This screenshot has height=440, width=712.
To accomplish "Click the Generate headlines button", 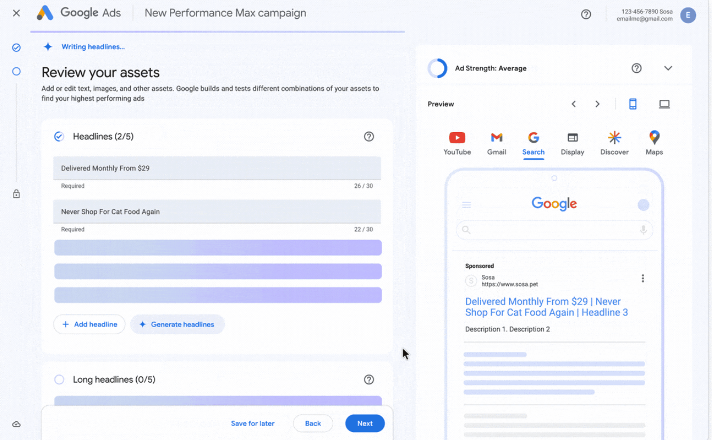I will pos(177,325).
